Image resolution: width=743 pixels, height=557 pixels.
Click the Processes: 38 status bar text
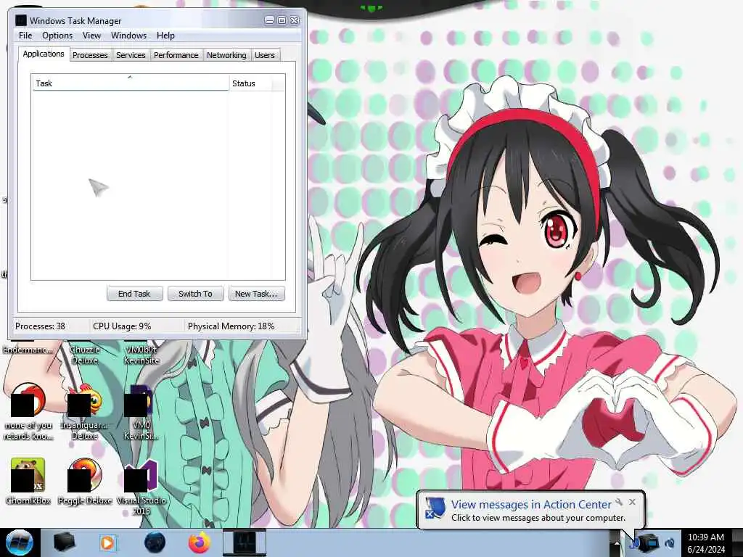[x=41, y=326]
